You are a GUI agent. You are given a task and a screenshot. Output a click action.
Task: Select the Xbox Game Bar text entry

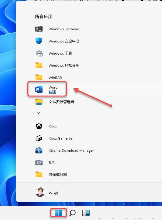(x=61, y=138)
